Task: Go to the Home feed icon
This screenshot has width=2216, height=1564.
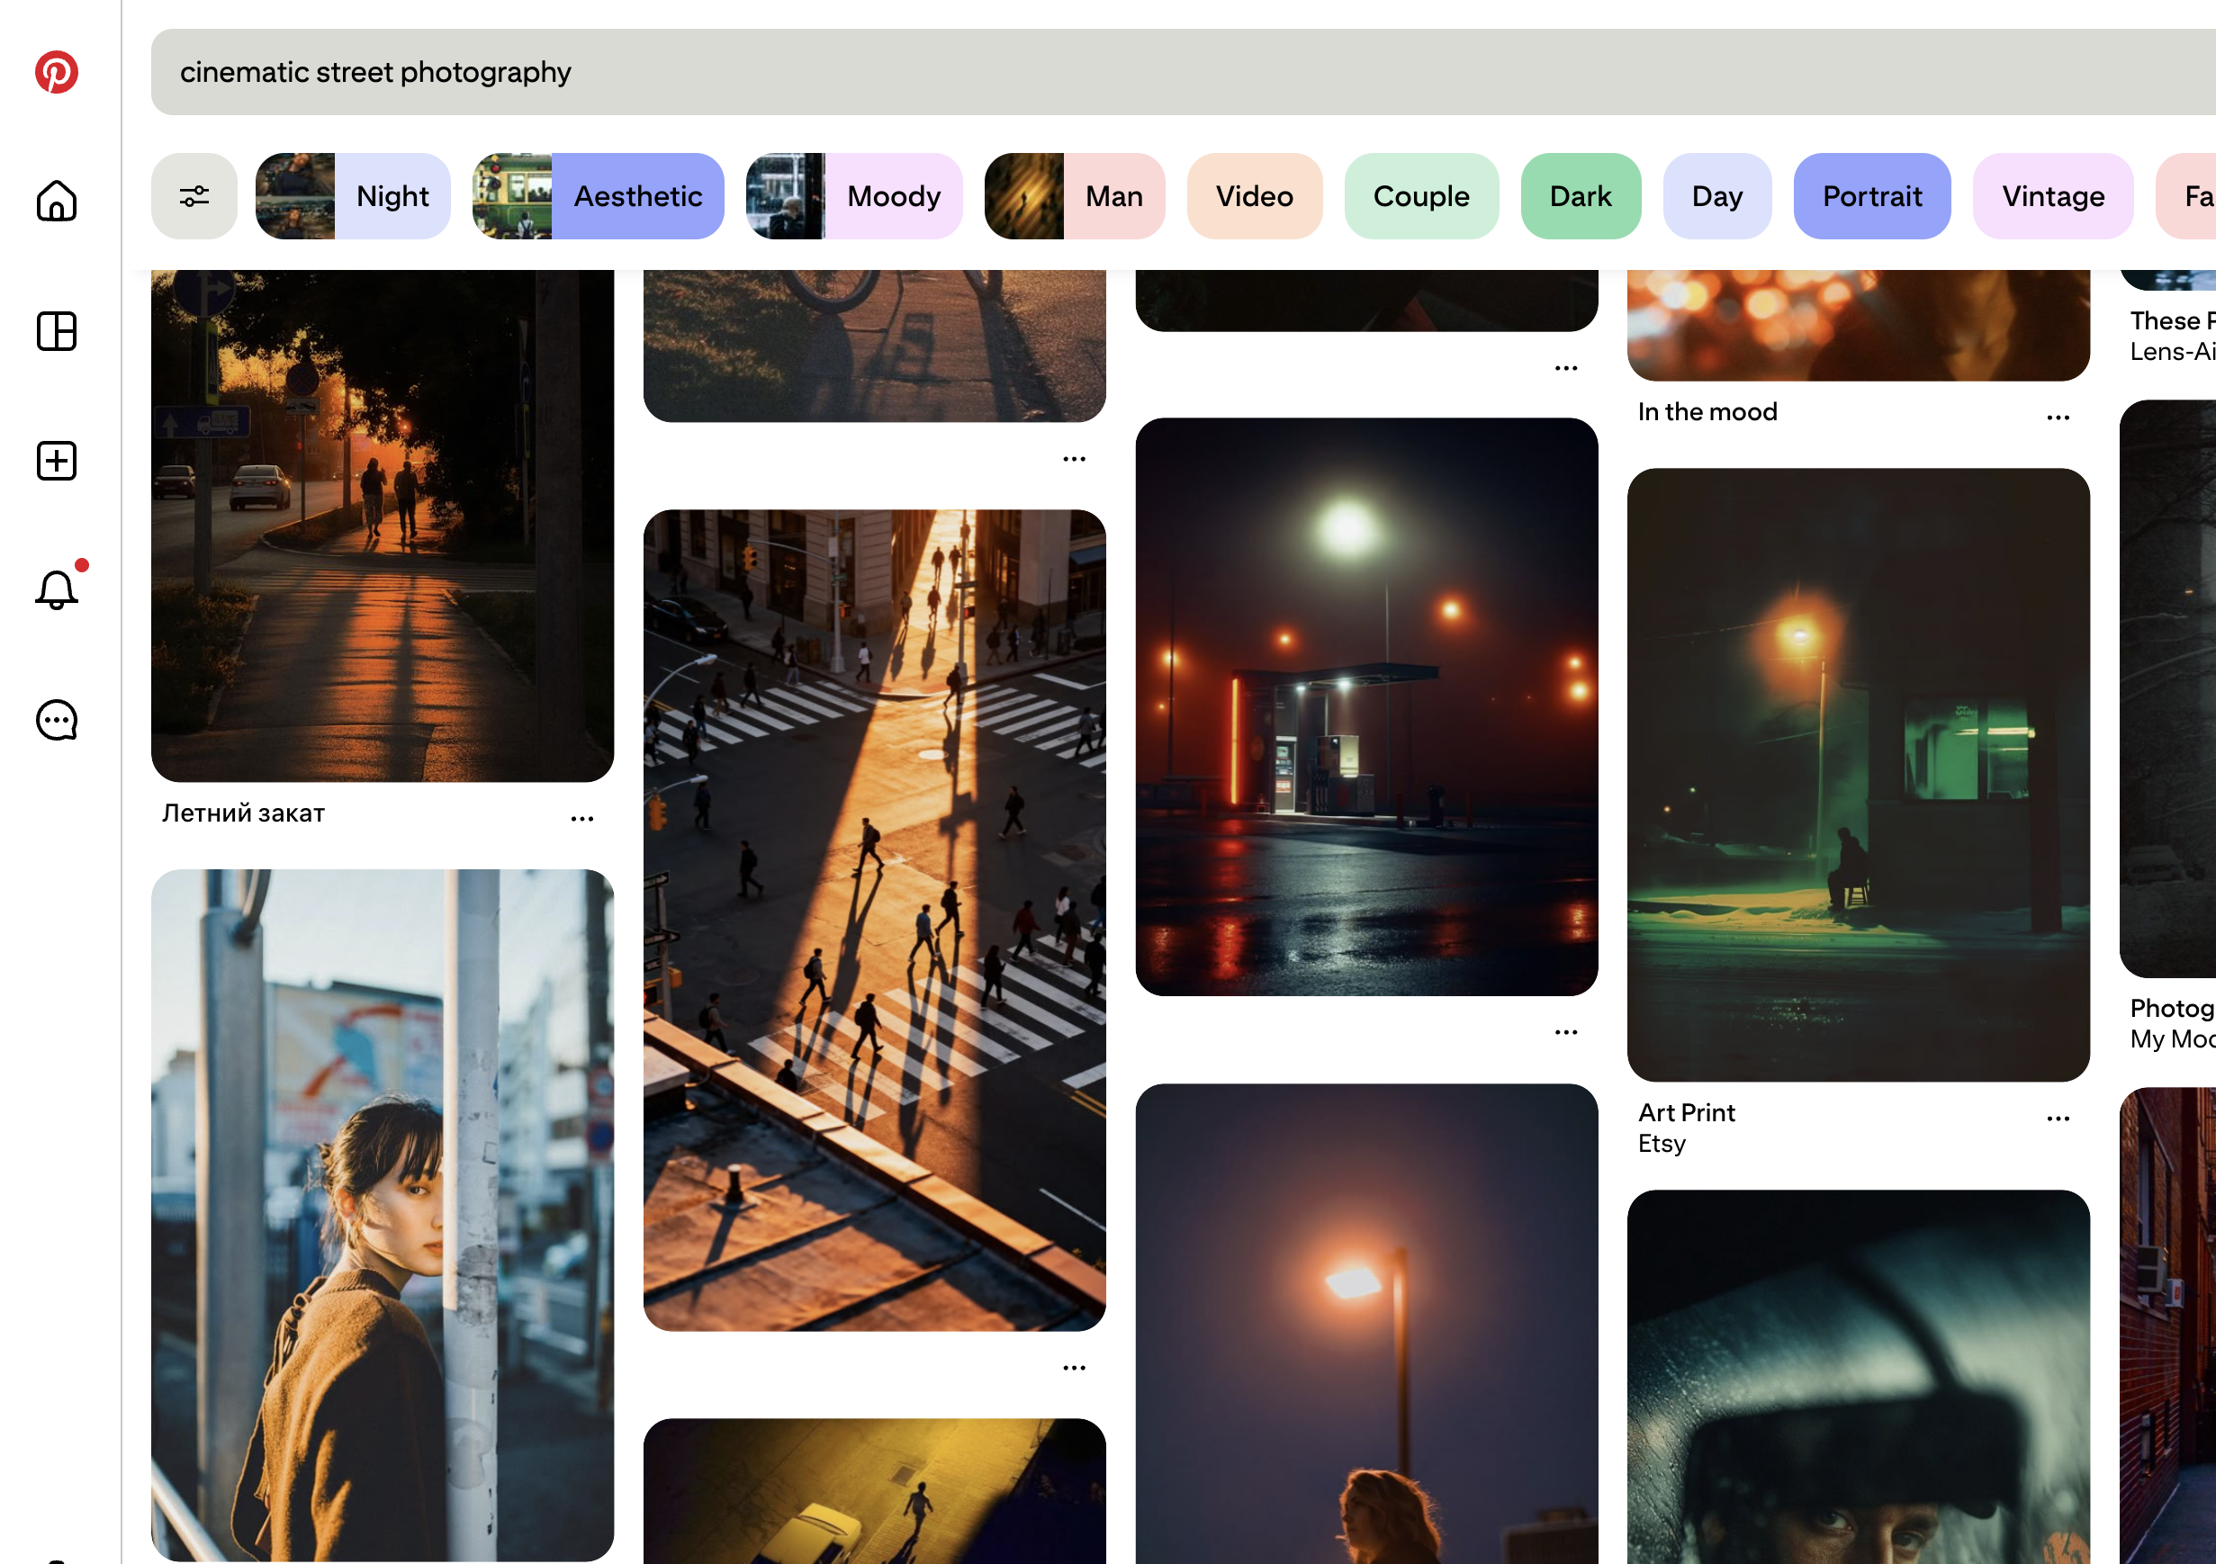Action: coord(56,201)
